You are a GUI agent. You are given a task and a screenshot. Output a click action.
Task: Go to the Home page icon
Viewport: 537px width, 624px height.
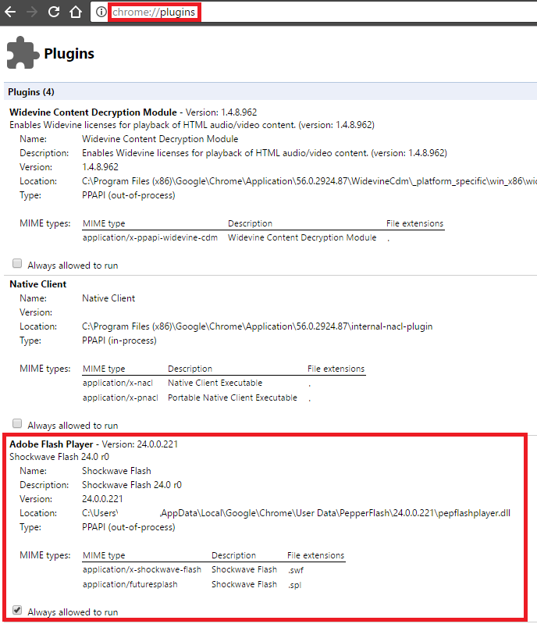click(76, 12)
